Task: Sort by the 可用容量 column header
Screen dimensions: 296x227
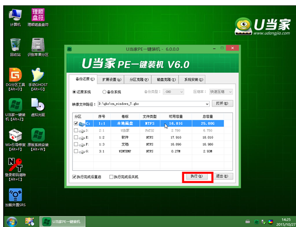Action: click(176, 116)
